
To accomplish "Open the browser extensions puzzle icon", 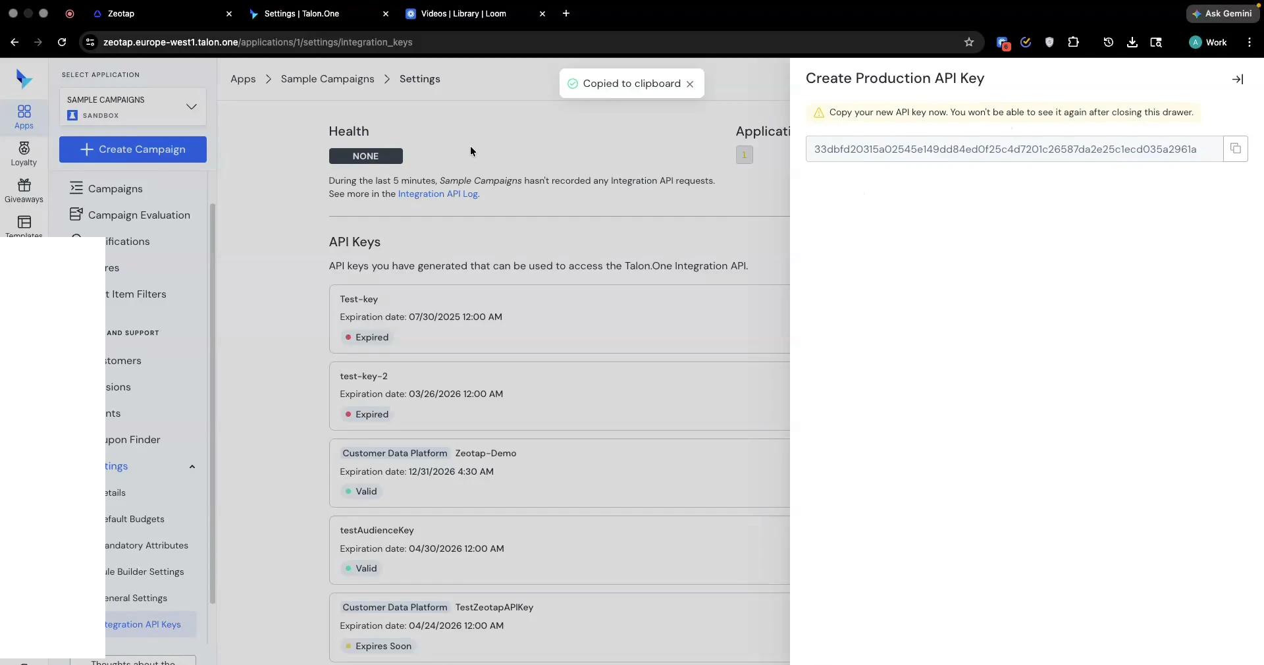I will pos(1073,42).
